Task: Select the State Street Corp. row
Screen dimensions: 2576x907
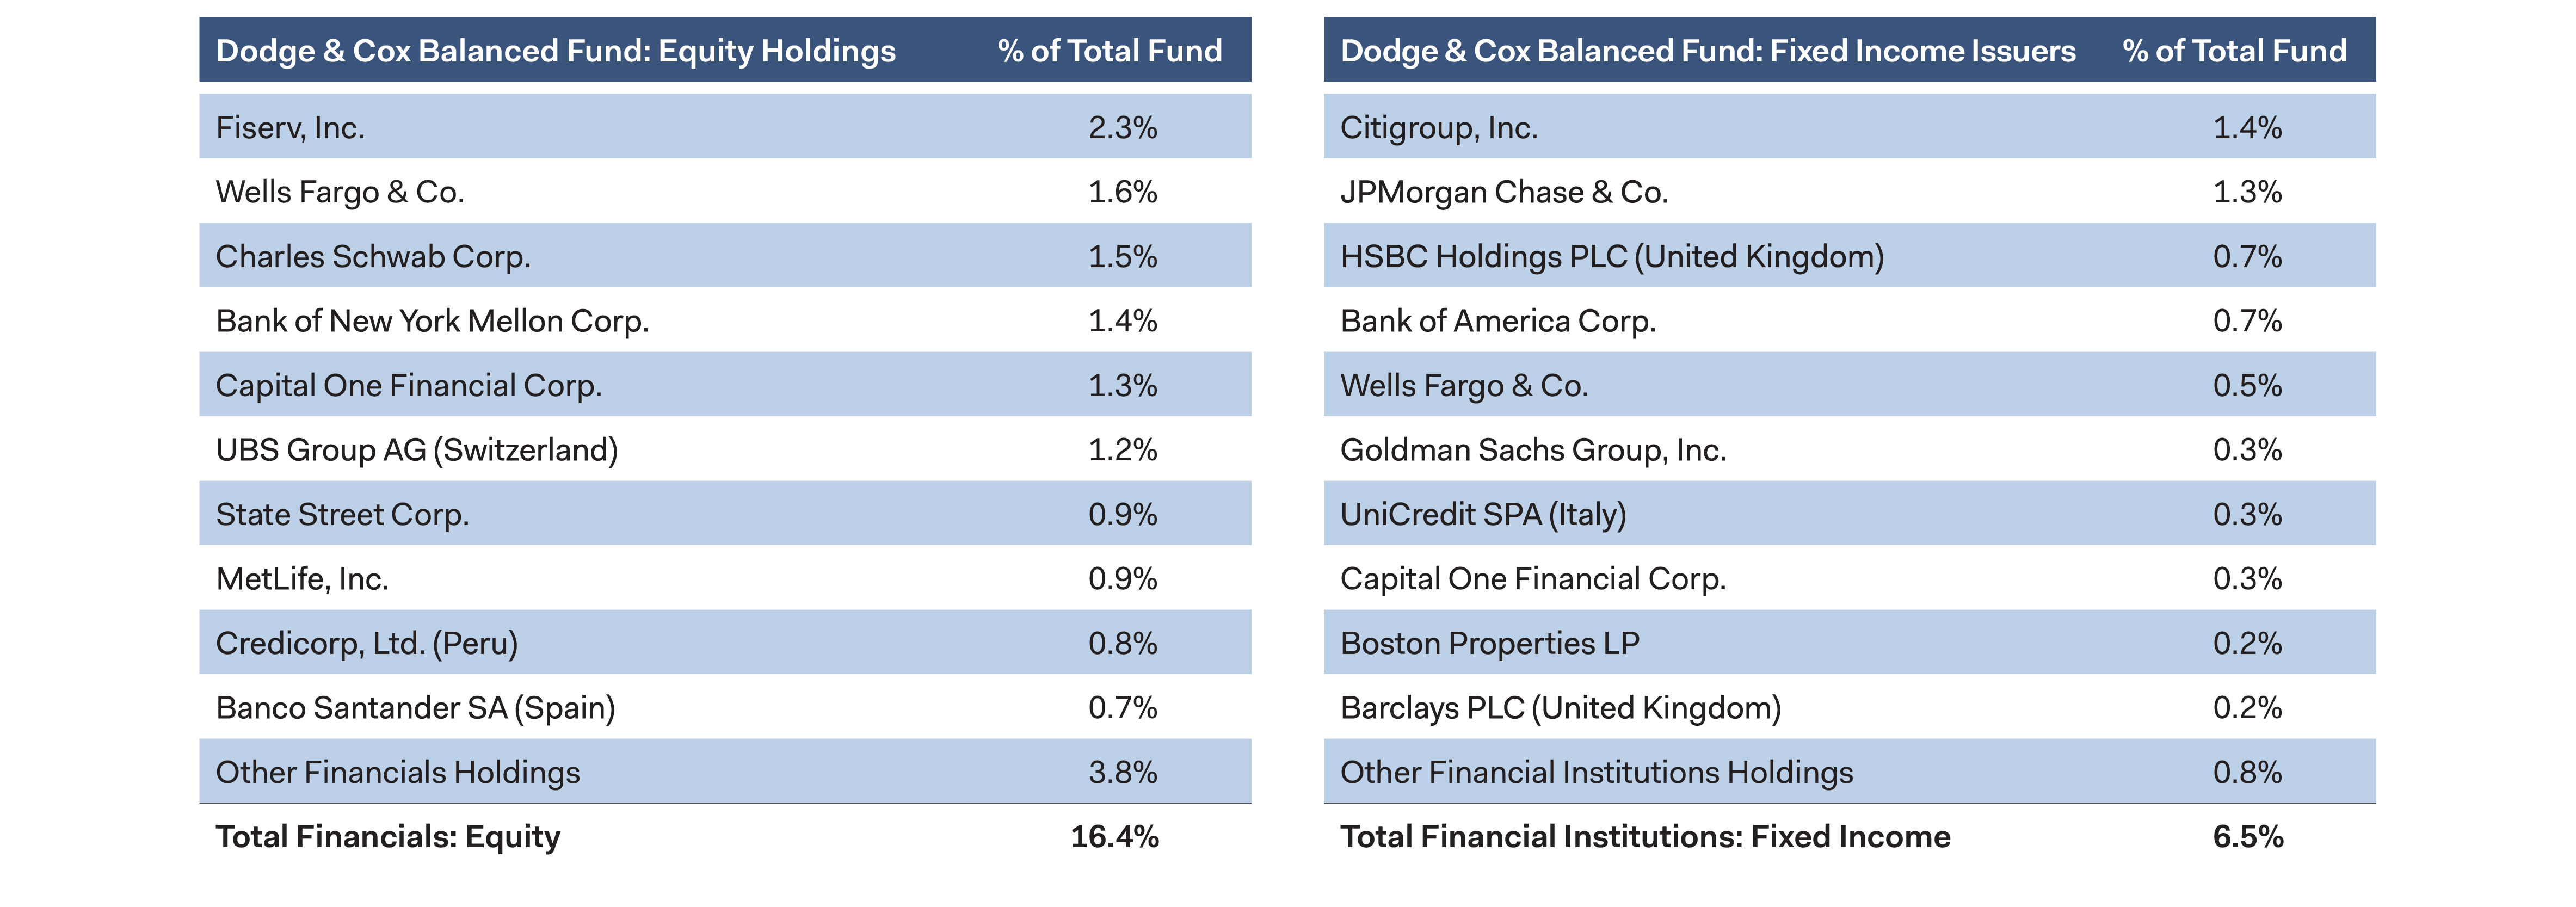Action: 342,515
